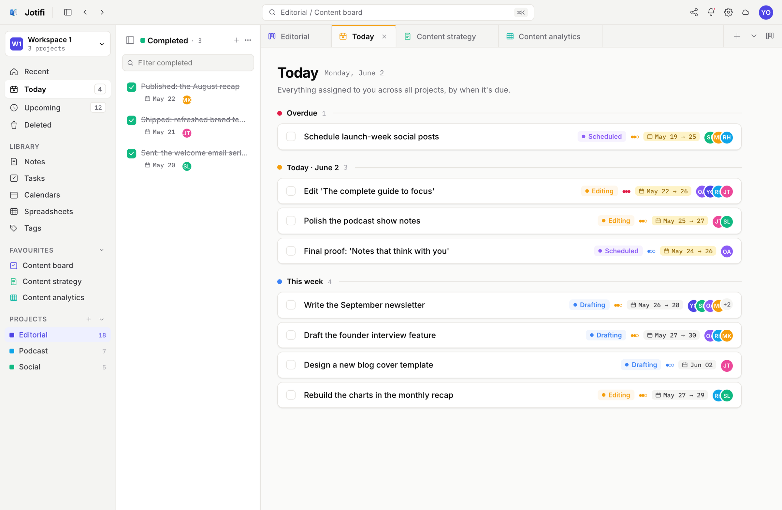The image size is (782, 510).
Task: Open Notes in the library
Action: [x=58, y=161]
